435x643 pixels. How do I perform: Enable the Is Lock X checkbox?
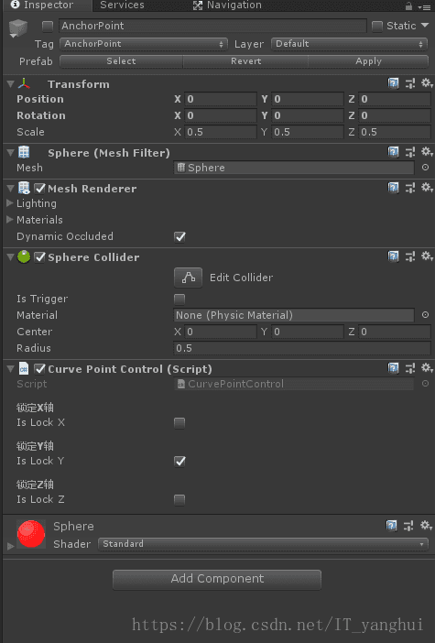179,423
